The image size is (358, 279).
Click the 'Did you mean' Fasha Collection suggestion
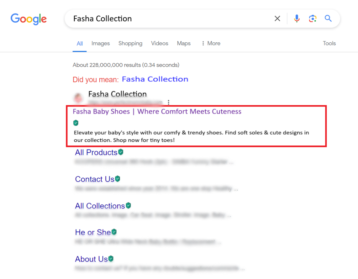(x=155, y=79)
